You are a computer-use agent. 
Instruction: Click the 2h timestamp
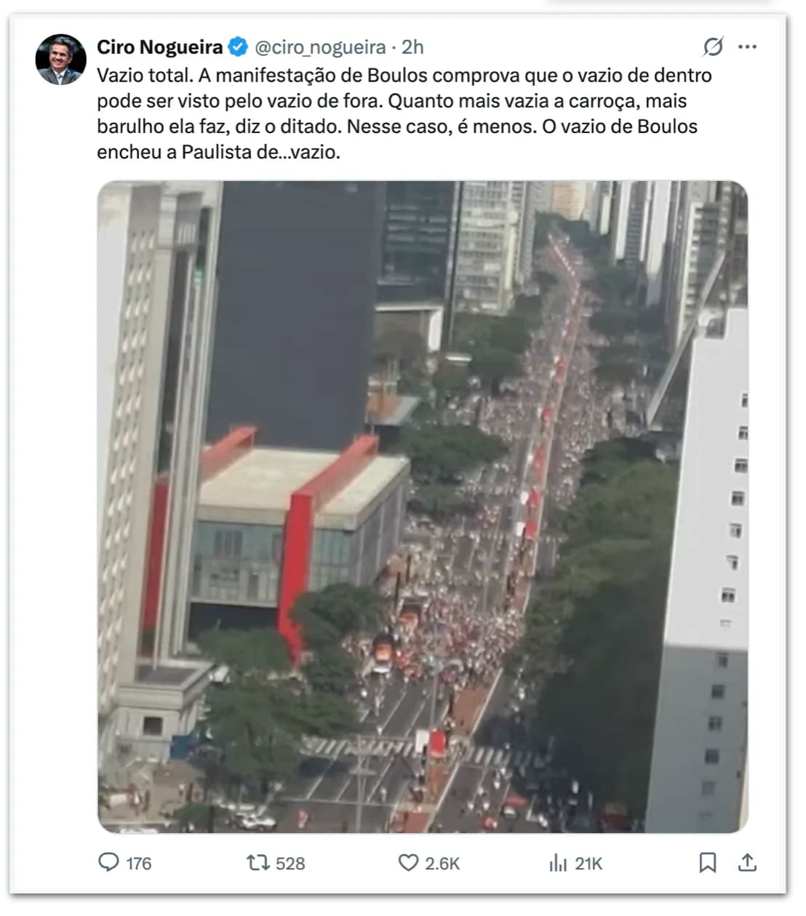[412, 47]
